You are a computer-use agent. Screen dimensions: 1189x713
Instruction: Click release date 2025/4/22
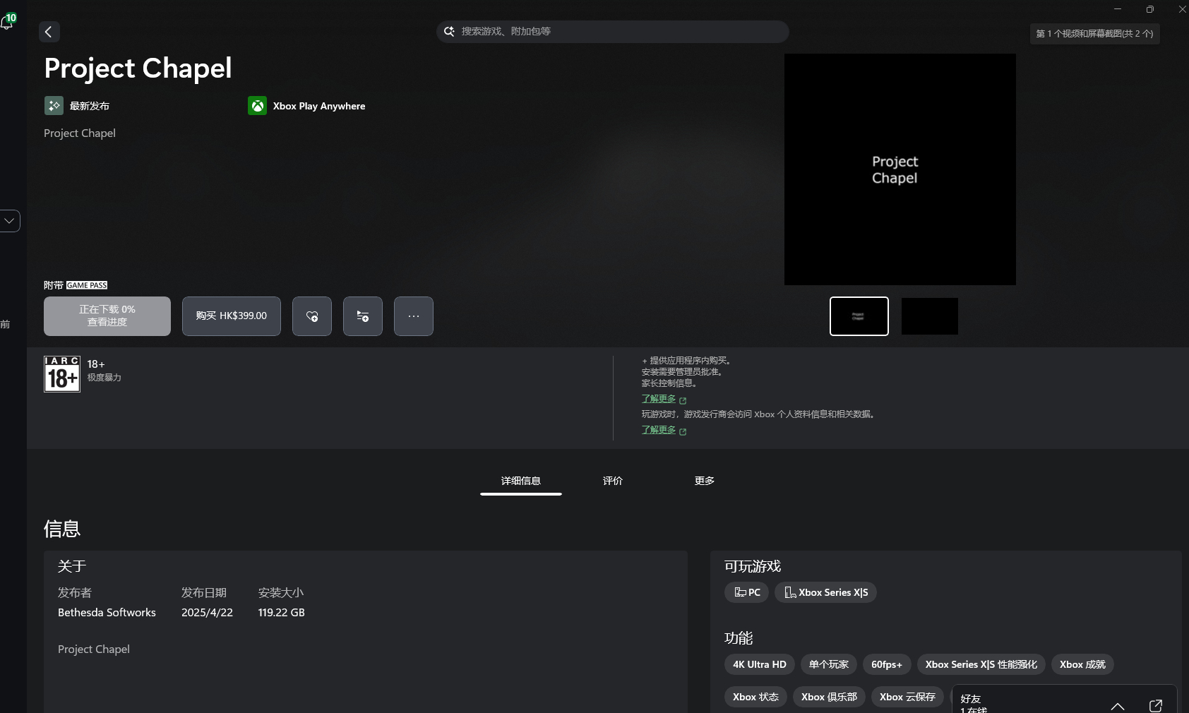click(x=207, y=613)
